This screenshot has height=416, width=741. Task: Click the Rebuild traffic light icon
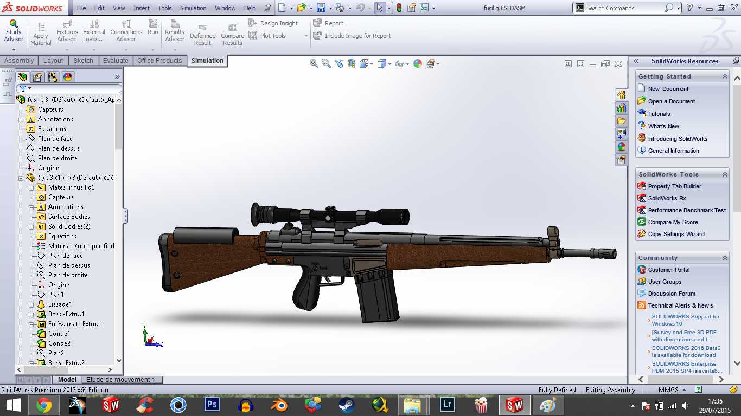point(399,8)
